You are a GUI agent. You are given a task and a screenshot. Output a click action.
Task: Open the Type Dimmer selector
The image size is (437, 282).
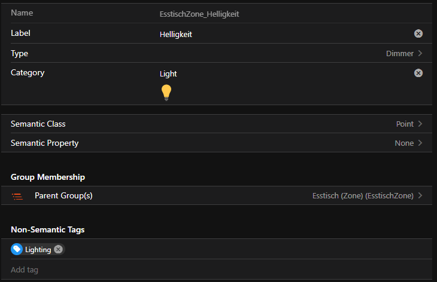click(x=400, y=54)
